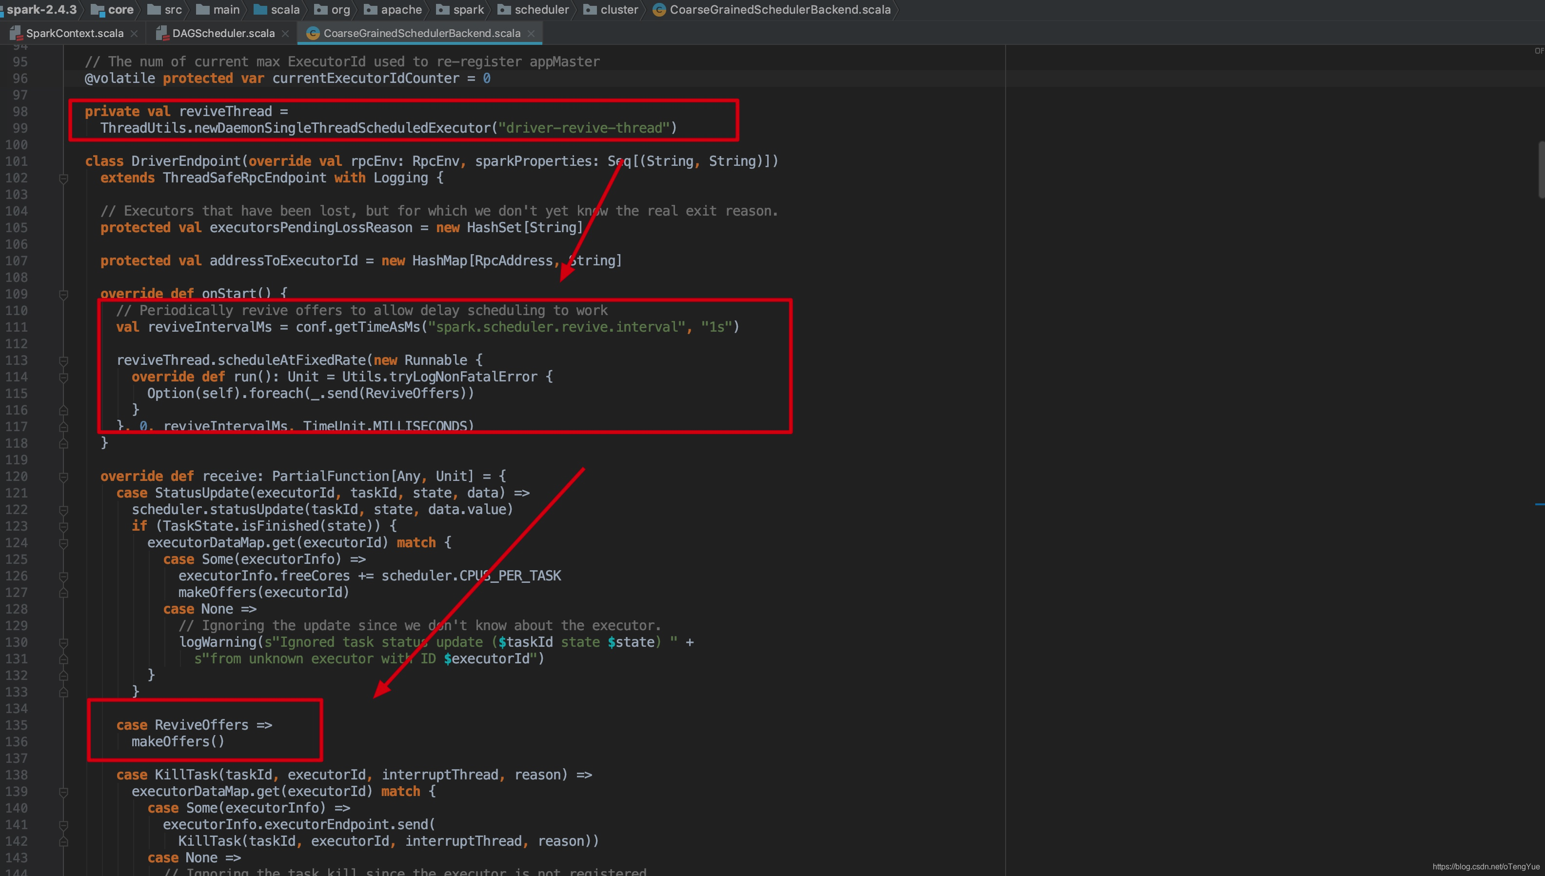Collapse the KillTask match fold at line 139
Image resolution: width=1545 pixels, height=876 pixels.
coord(63,793)
